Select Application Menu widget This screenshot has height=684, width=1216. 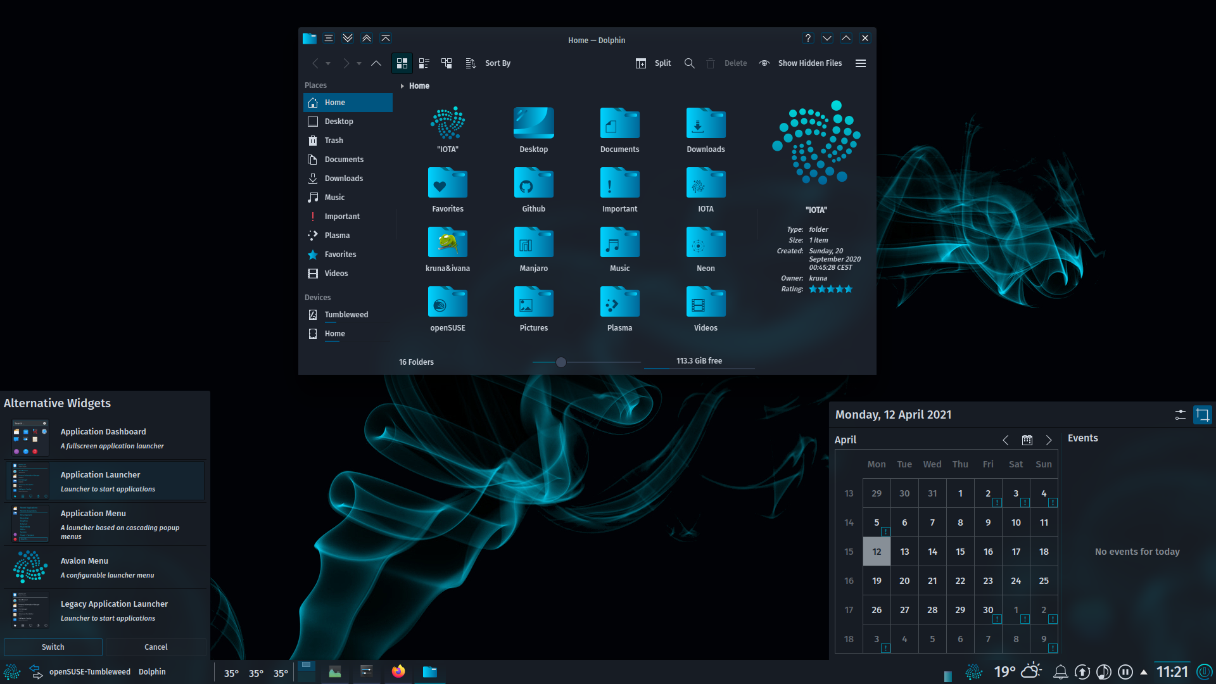point(105,524)
